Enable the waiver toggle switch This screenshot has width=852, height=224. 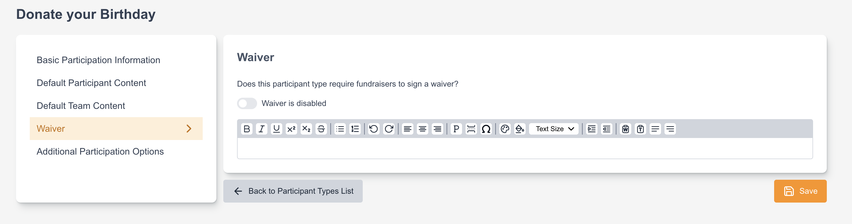[247, 104]
